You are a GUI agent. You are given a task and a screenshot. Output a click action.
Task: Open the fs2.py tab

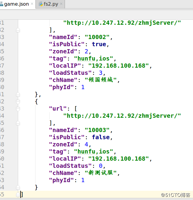coord(51,4)
